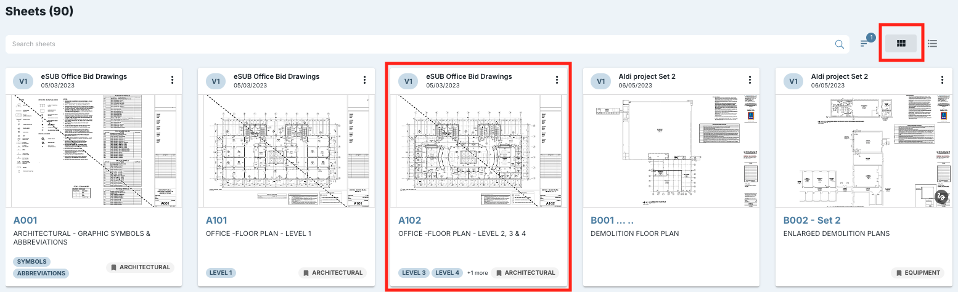The image size is (958, 292).
Task: Open the sort filter with badge 1
Action: (866, 43)
